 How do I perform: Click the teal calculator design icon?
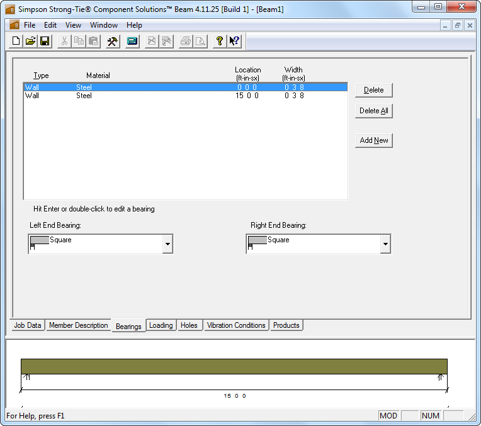(x=132, y=41)
